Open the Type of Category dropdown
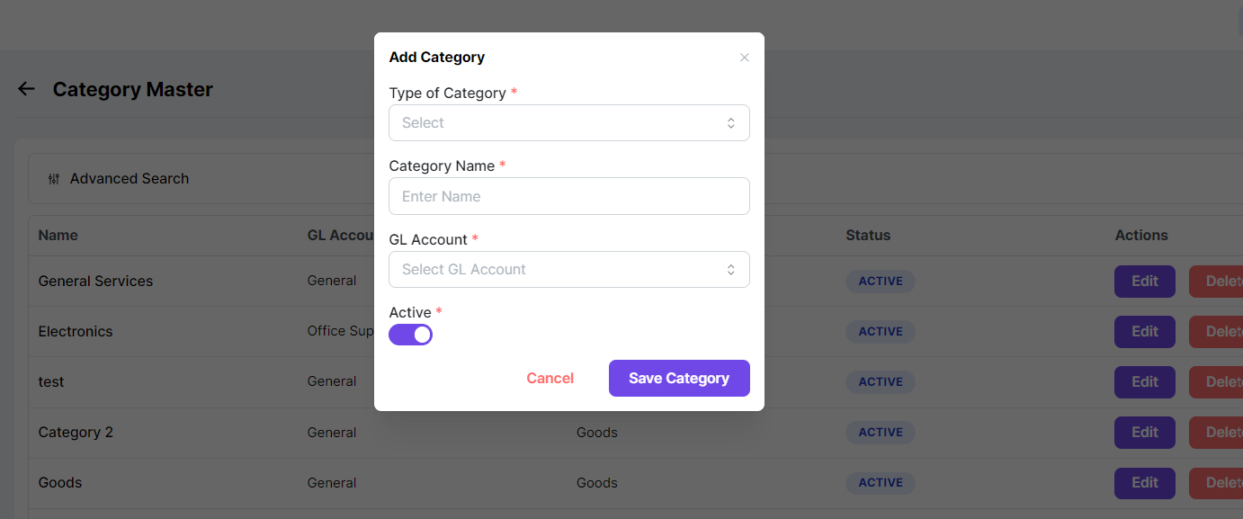 click(568, 123)
